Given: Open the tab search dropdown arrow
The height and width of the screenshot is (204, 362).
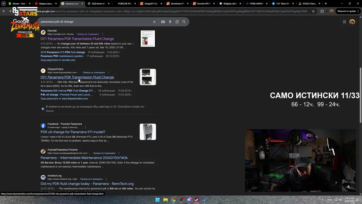Looking at the screenshot, I should coord(4,4).
